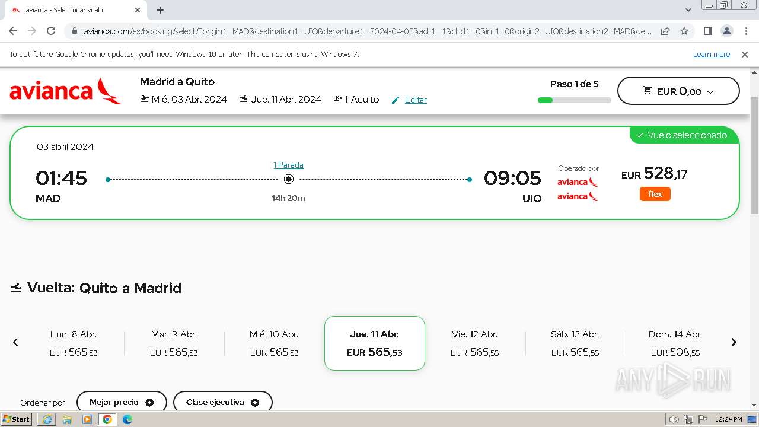Screen dimensions: 759x427
Task: Click the departure time 01:45
Action: (x=61, y=178)
